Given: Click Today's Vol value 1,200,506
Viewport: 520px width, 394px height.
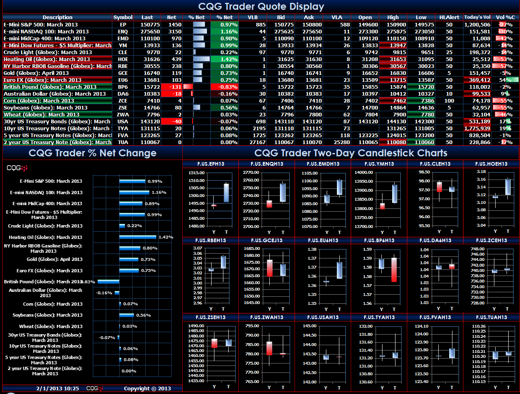Looking at the screenshot, I should [477, 24].
